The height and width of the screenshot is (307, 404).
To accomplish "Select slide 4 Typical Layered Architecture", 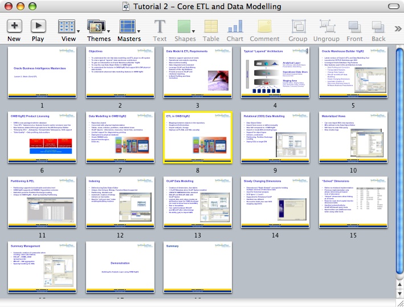I will 275,72.
